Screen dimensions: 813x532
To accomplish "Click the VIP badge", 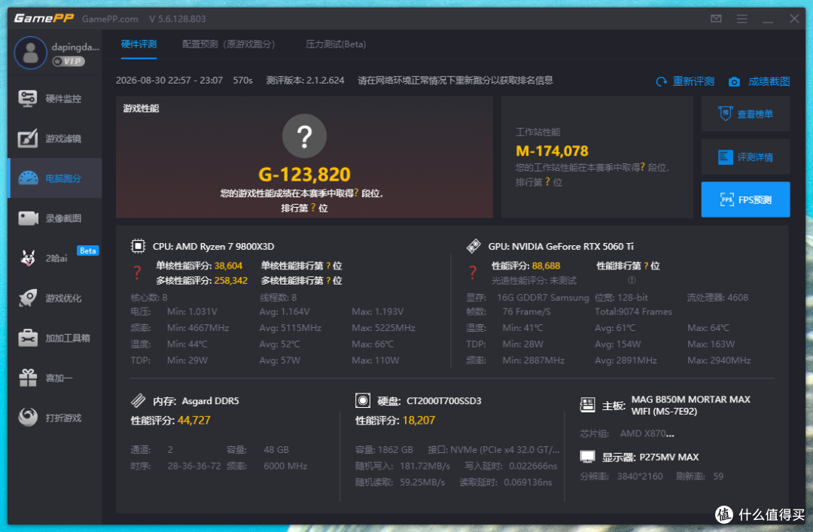I will tap(69, 61).
